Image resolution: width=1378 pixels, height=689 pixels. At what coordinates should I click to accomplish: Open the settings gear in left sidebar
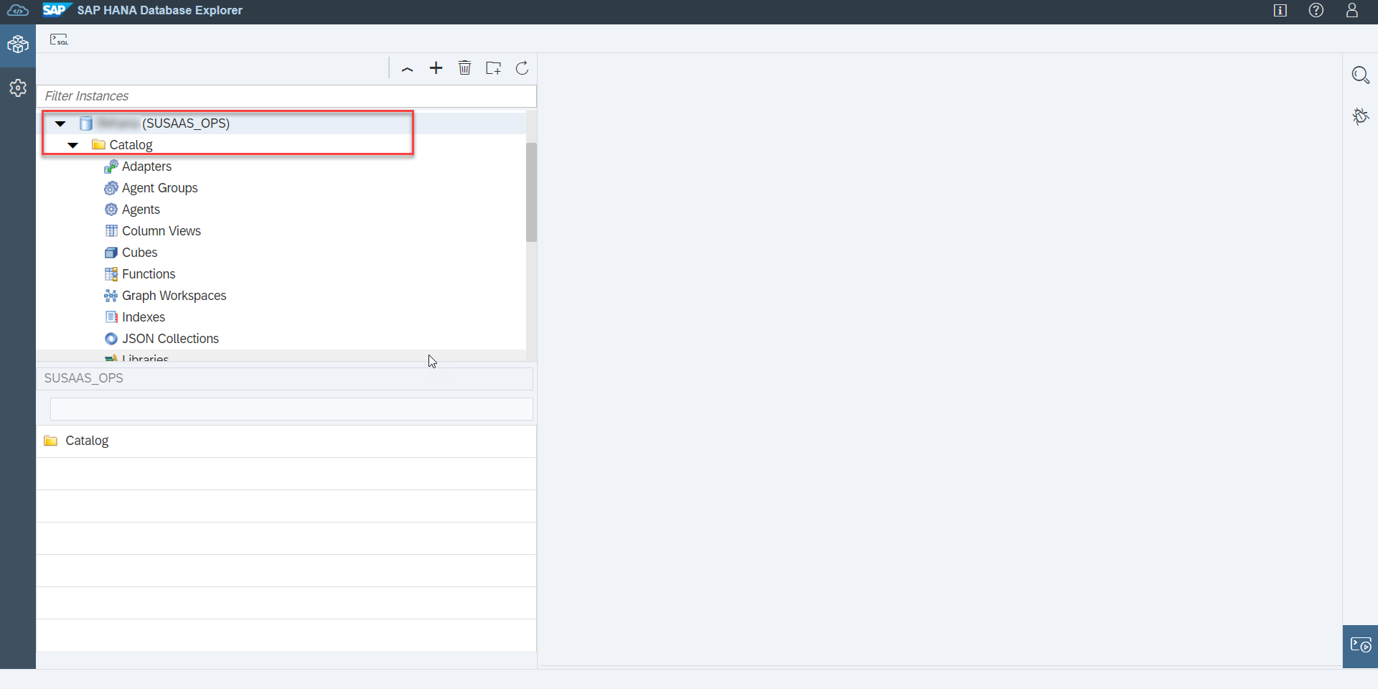click(18, 88)
